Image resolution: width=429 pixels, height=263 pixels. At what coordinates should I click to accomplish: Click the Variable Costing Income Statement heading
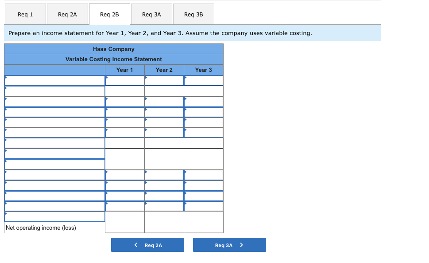113,59
